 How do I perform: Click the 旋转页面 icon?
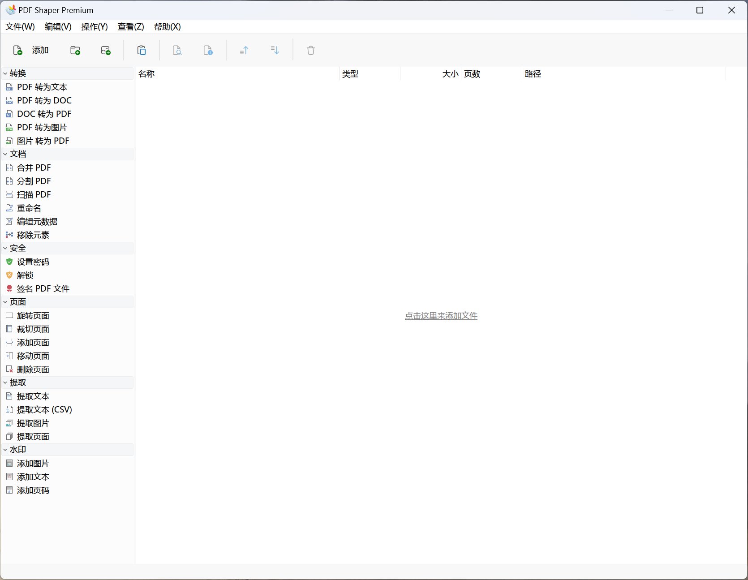(9, 315)
